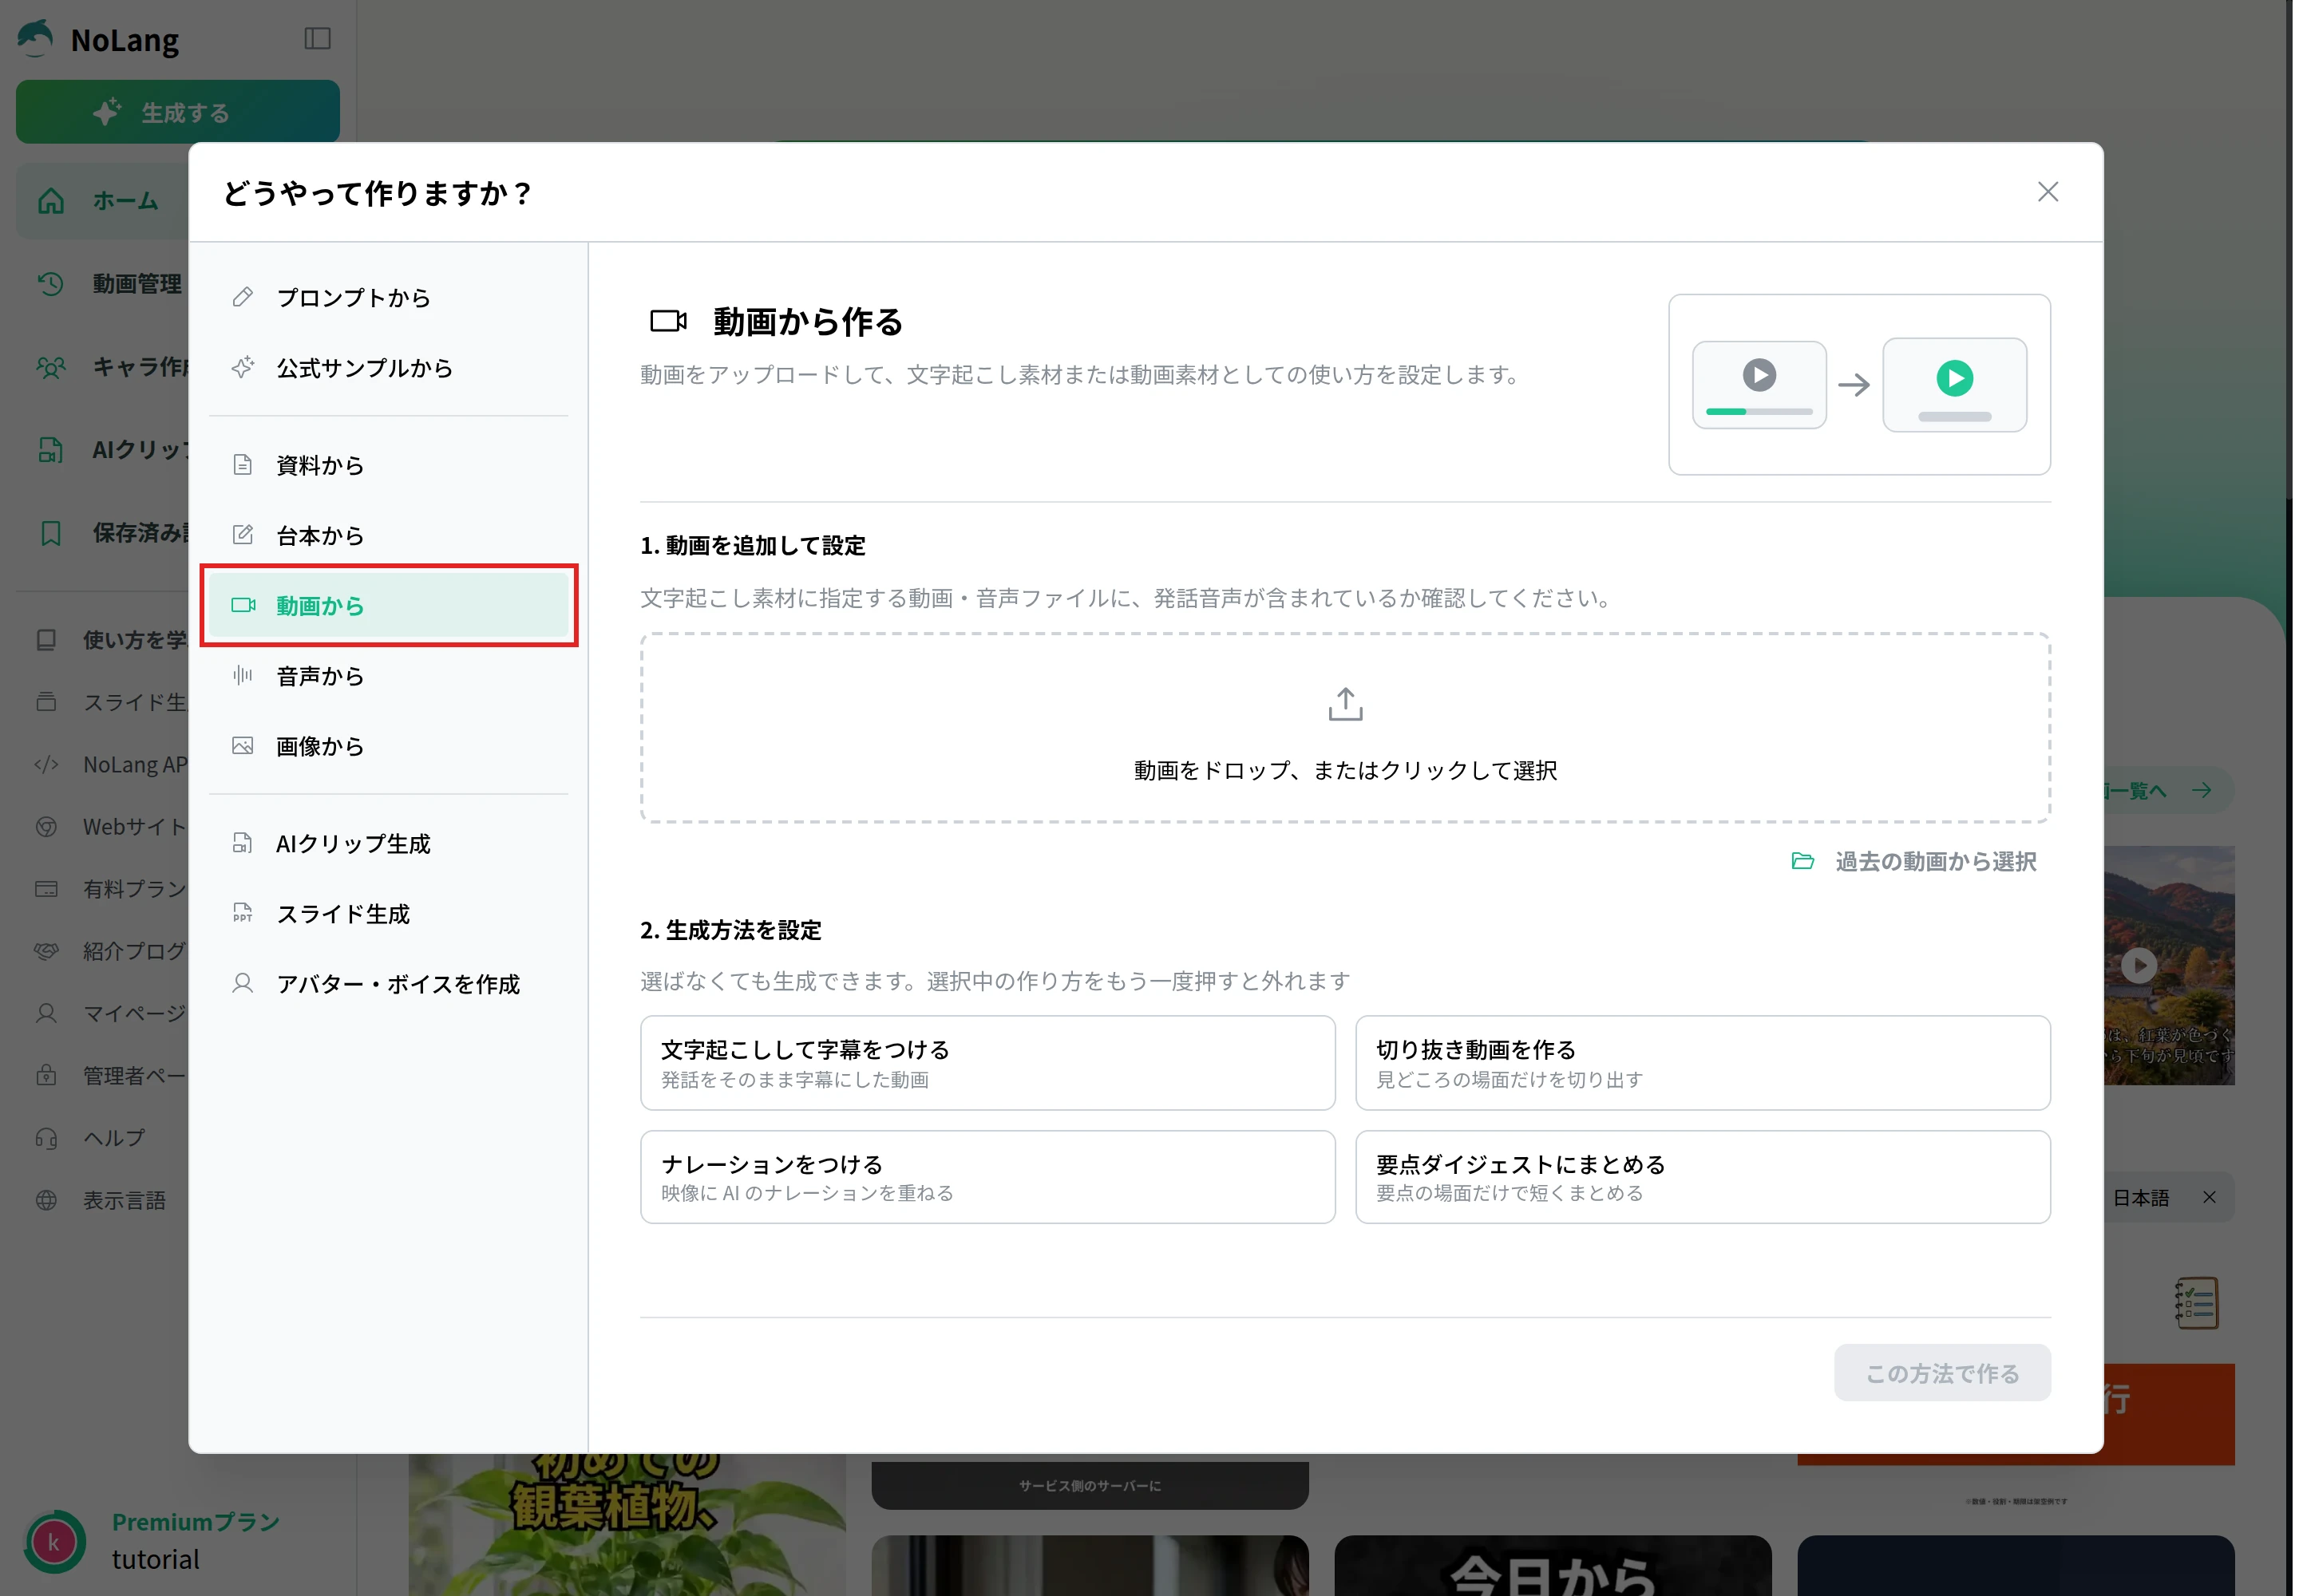2299x1596 pixels.
Task: Click the waveform icon beside 音声から
Action: click(x=242, y=676)
